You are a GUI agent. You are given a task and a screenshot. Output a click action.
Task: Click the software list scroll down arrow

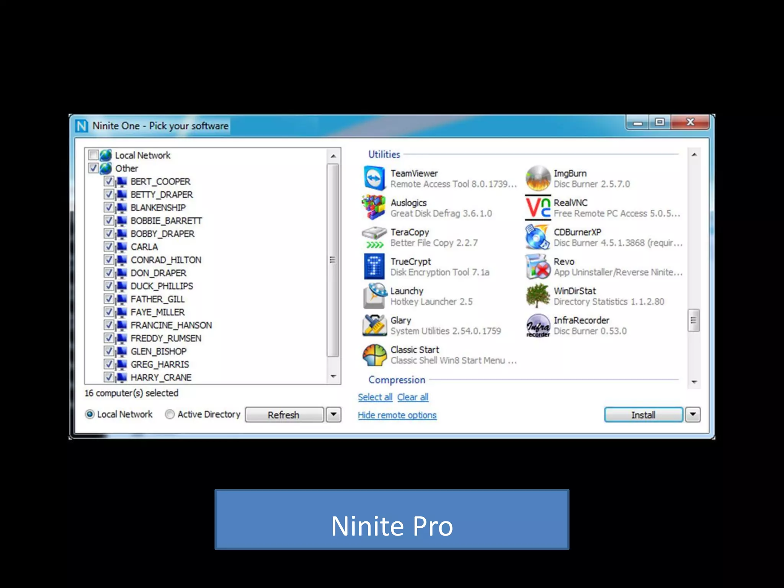coord(694,382)
